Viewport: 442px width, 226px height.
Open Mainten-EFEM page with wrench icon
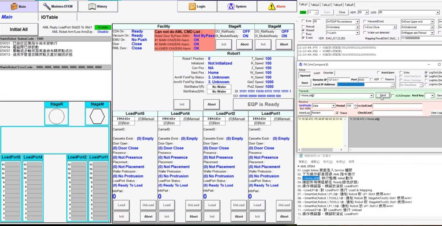58,6
